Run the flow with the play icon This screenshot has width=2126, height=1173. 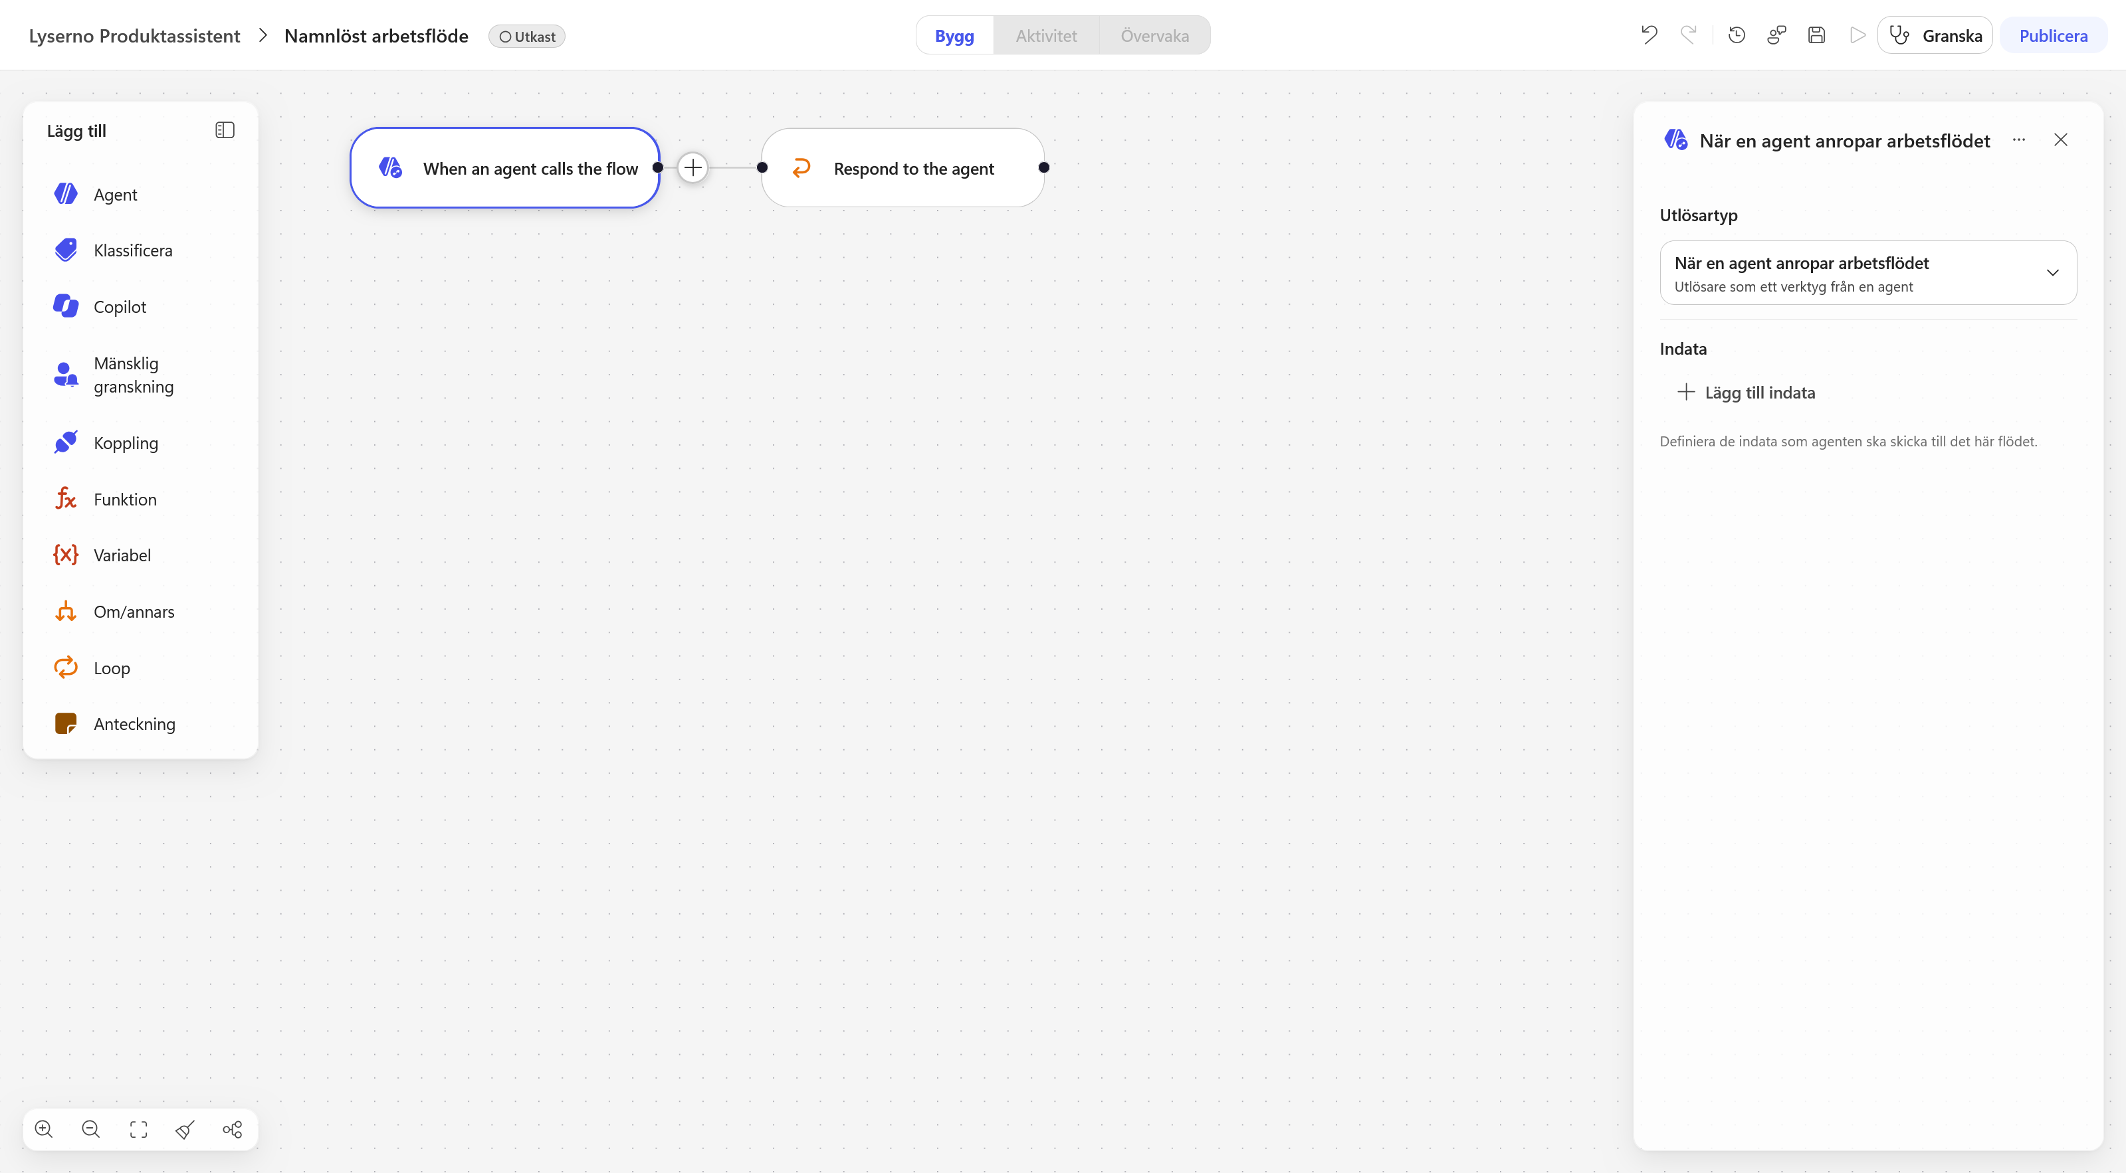coord(1857,35)
